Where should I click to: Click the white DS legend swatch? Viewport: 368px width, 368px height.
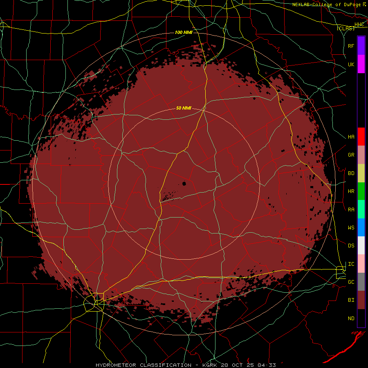click(361, 245)
